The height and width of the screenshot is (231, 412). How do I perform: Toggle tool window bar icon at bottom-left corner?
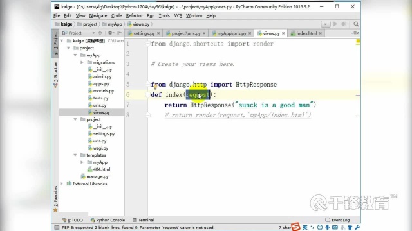[x=57, y=228]
